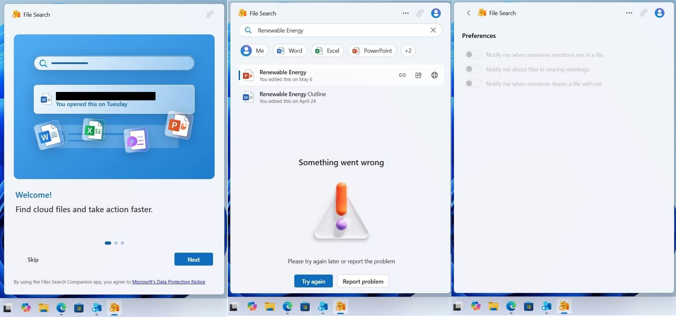Open Outlook icon on right taskbar
The width and height of the screenshot is (676, 317).
546,306
